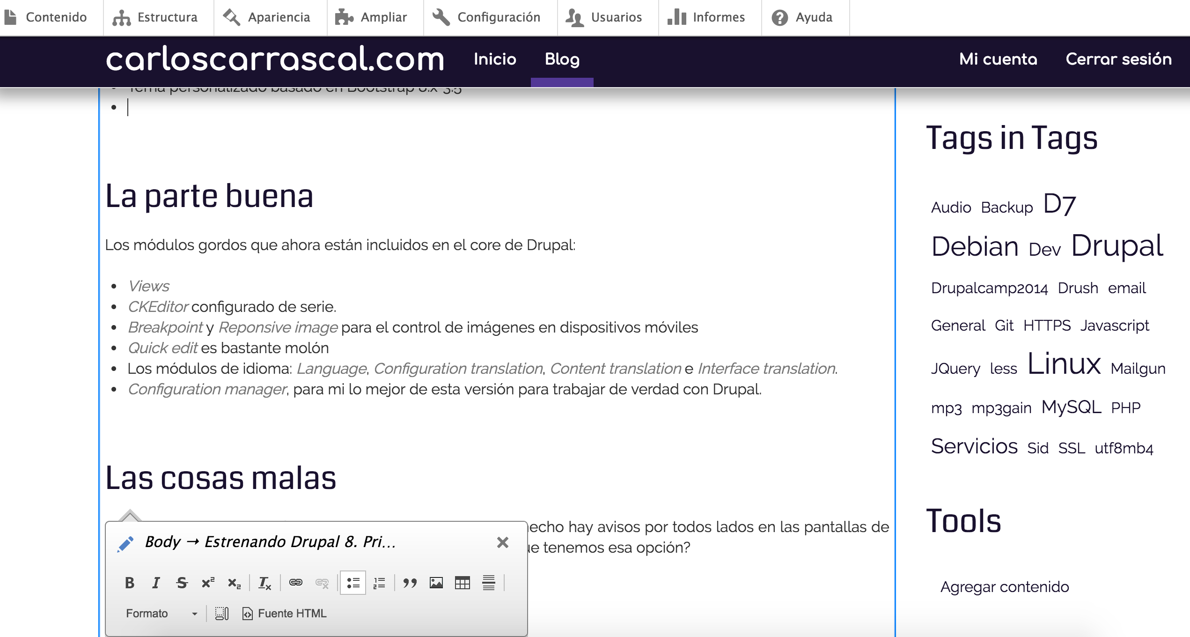This screenshot has width=1190, height=637.
Task: Select the D7 tag
Action: 1059,204
